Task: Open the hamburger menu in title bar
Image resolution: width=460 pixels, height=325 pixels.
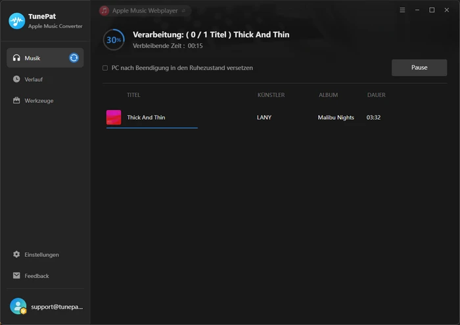Action: tap(402, 10)
